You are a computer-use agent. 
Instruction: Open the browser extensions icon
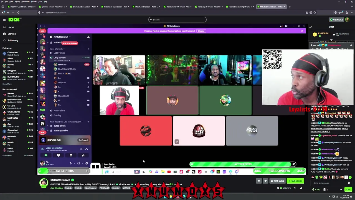[347, 12]
